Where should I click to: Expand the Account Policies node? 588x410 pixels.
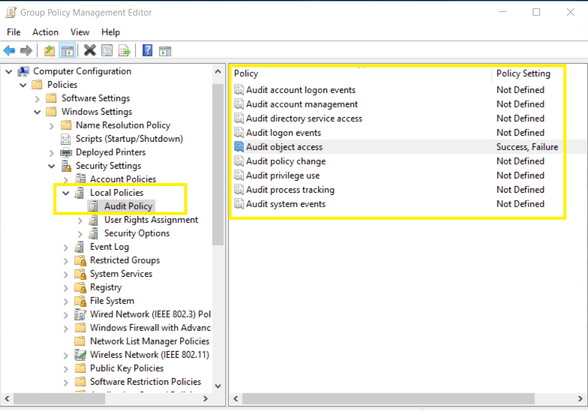pyautogui.click(x=66, y=179)
